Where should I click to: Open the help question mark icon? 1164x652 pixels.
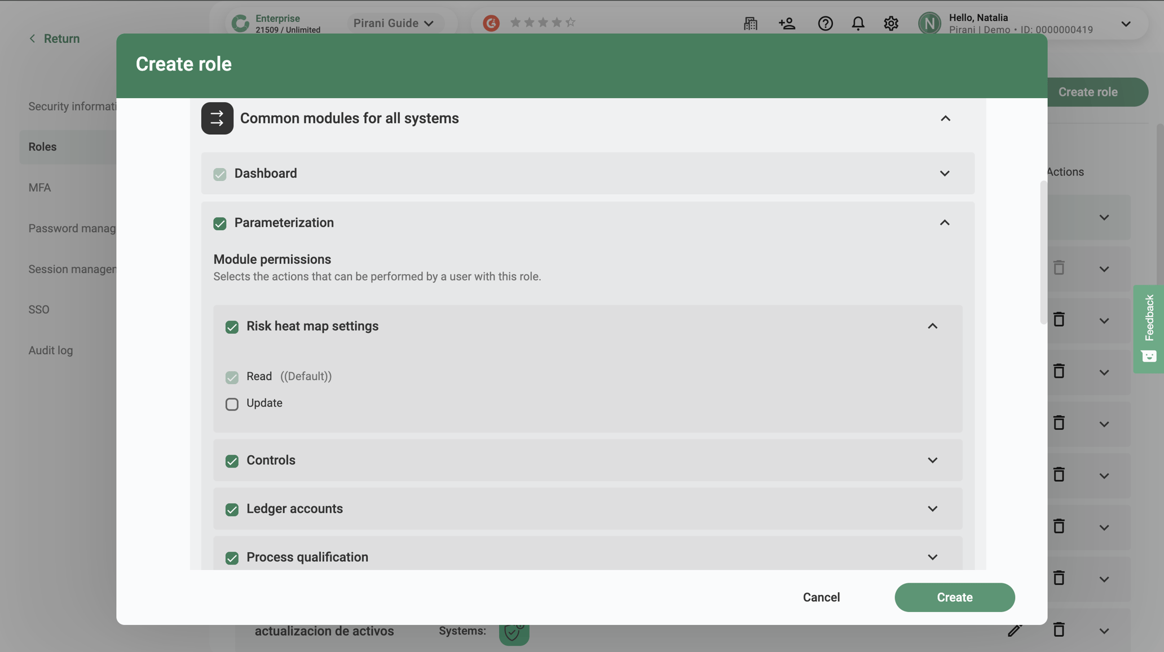(825, 23)
